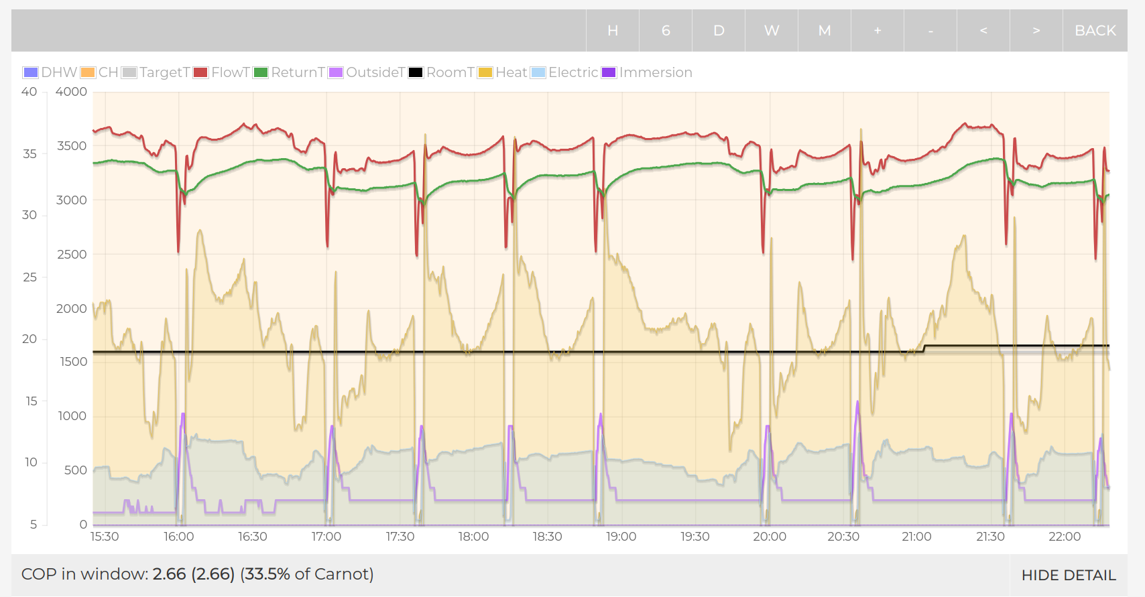
Task: Zoom out with the minus button
Action: pyautogui.click(x=930, y=31)
